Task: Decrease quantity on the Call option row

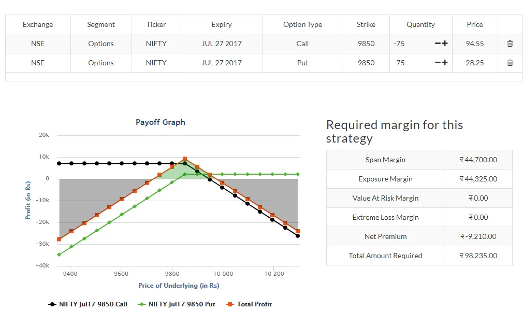Action: click(x=438, y=44)
